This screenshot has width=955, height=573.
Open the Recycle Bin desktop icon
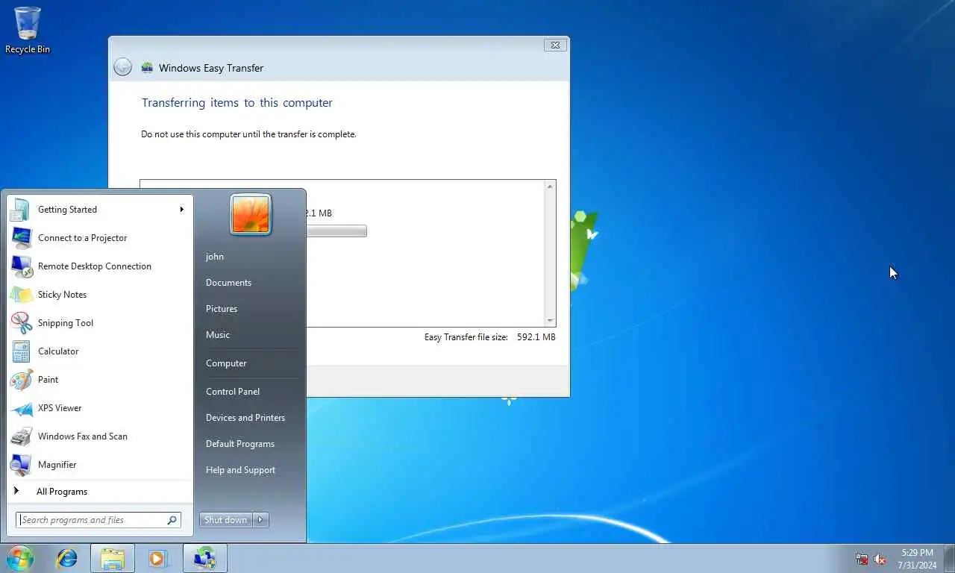point(27,30)
